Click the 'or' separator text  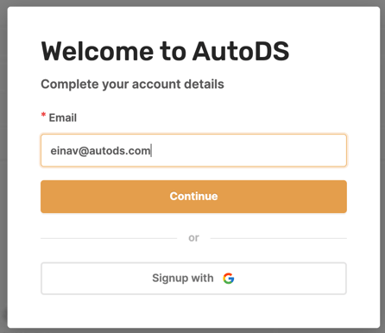193,238
